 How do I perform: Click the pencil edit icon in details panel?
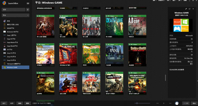coord(186,9)
